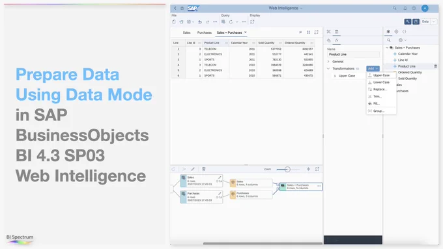The height and width of the screenshot is (249, 443).
Task: Select Line Id in objects tree
Action: 403,60
